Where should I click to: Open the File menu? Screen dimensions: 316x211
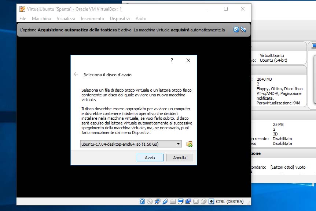pyautogui.click(x=23, y=19)
